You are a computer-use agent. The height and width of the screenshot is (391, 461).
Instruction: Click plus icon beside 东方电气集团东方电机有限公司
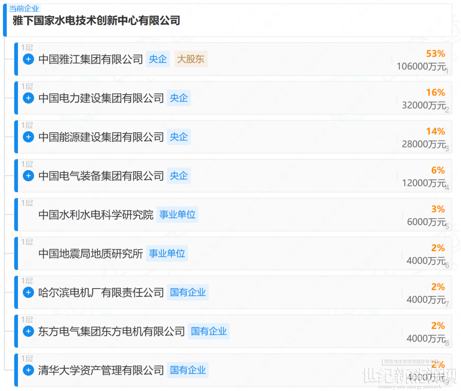[x=28, y=331]
